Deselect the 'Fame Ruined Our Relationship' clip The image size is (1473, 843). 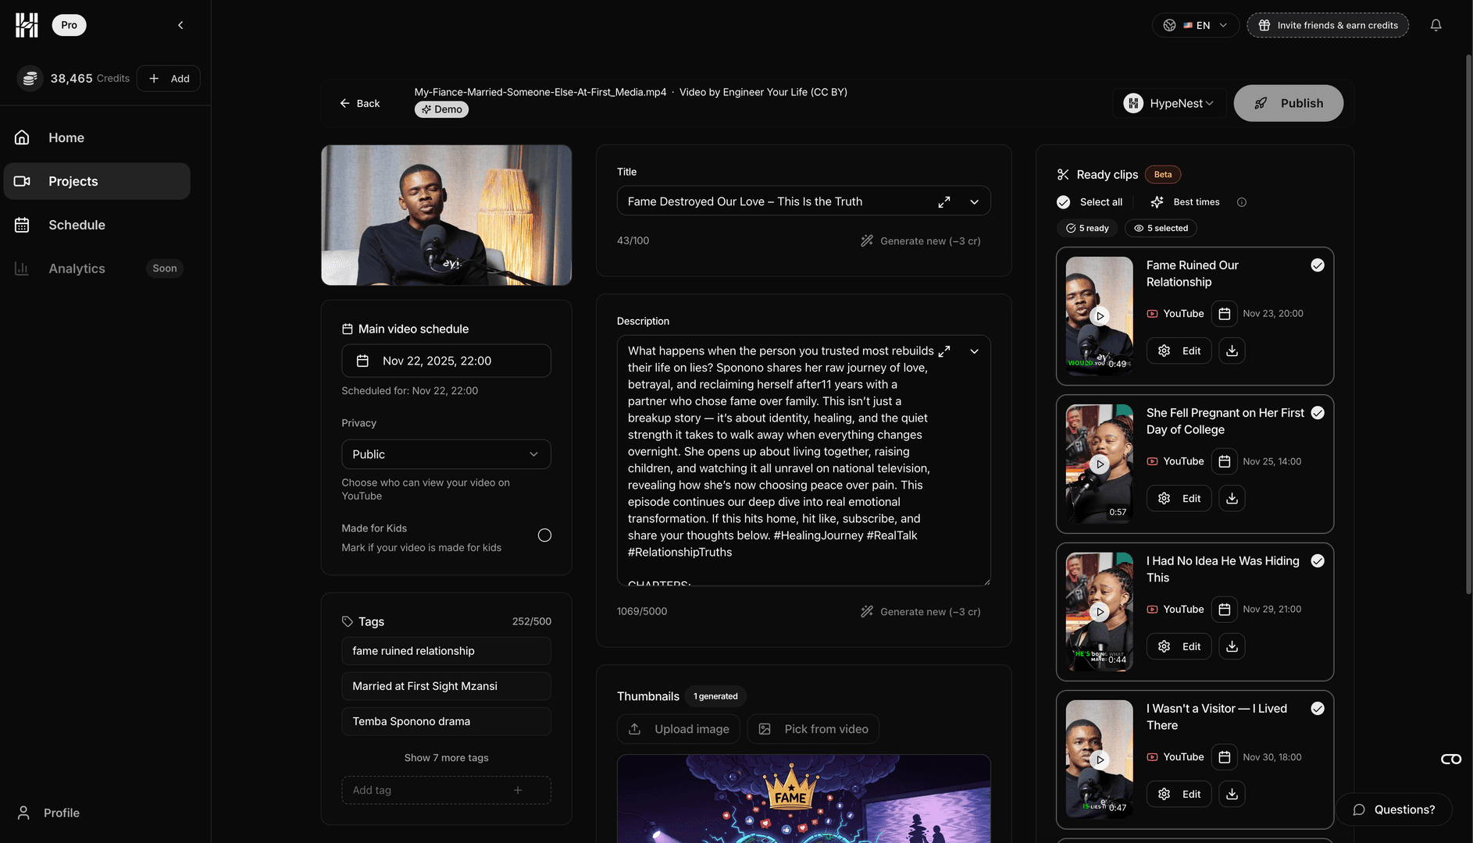tap(1318, 265)
